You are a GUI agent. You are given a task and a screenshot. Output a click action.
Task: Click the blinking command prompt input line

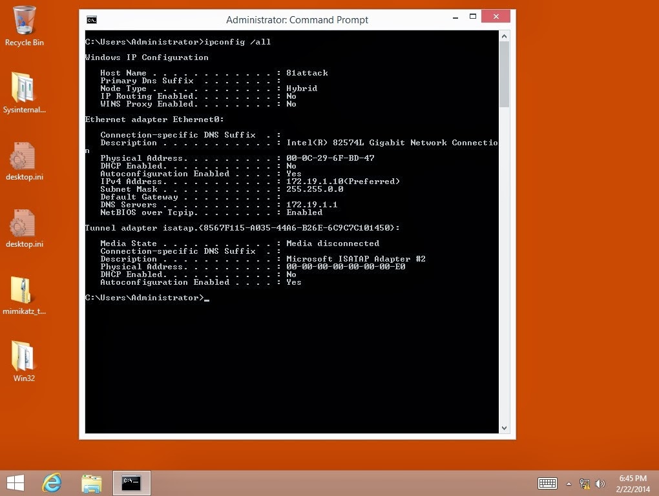(x=207, y=298)
